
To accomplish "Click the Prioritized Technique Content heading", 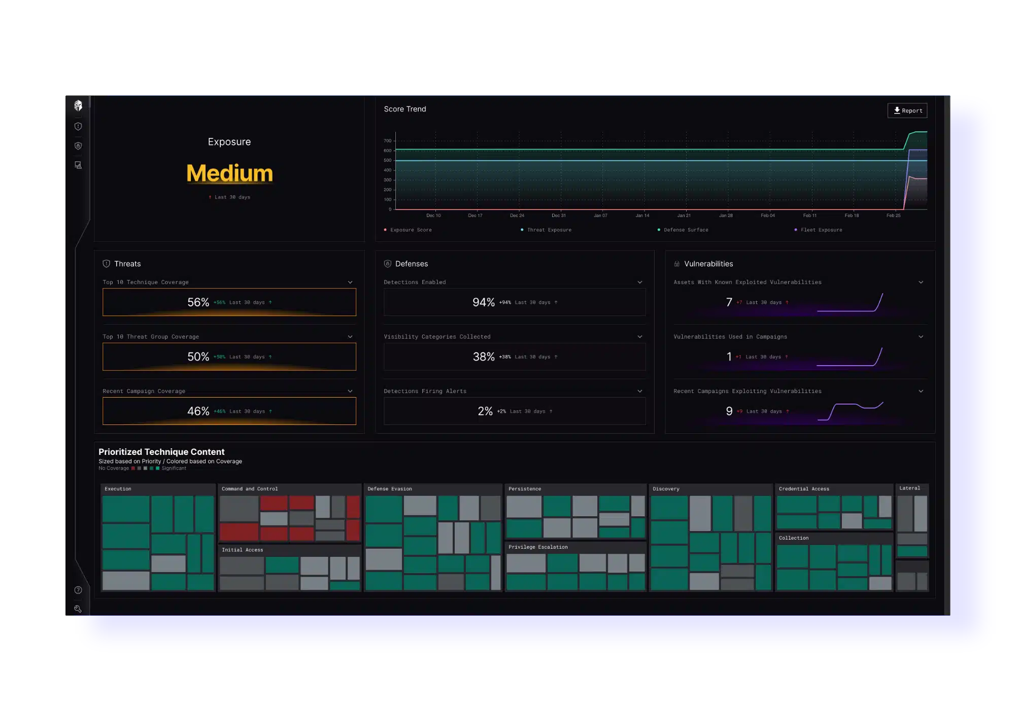I will (161, 452).
